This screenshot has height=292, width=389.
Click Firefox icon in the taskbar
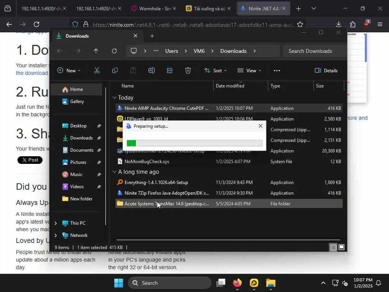[237, 283]
